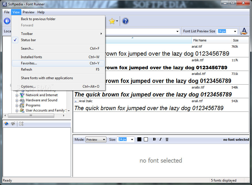Click the User Accounts and Family icon

pos(22,110)
